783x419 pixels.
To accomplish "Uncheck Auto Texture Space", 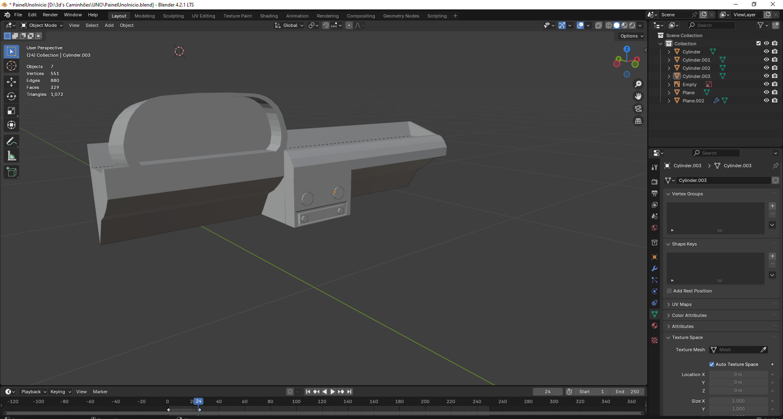I will (712, 364).
